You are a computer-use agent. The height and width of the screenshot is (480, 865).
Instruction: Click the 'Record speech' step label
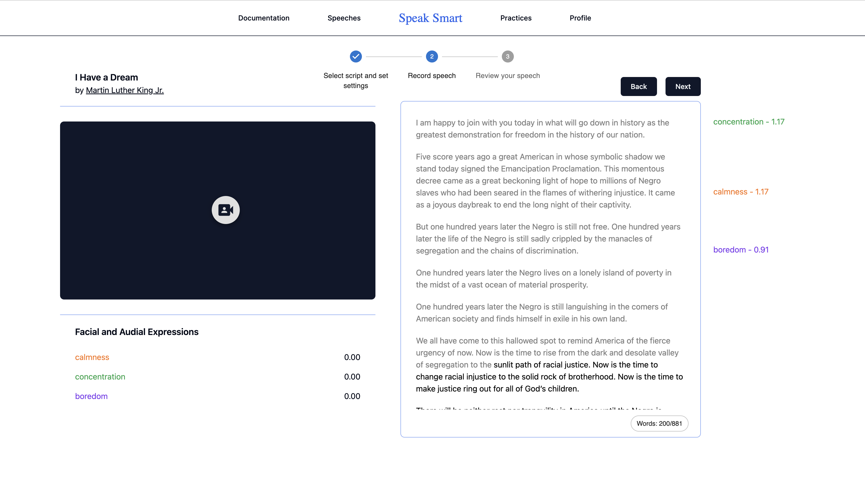431,76
